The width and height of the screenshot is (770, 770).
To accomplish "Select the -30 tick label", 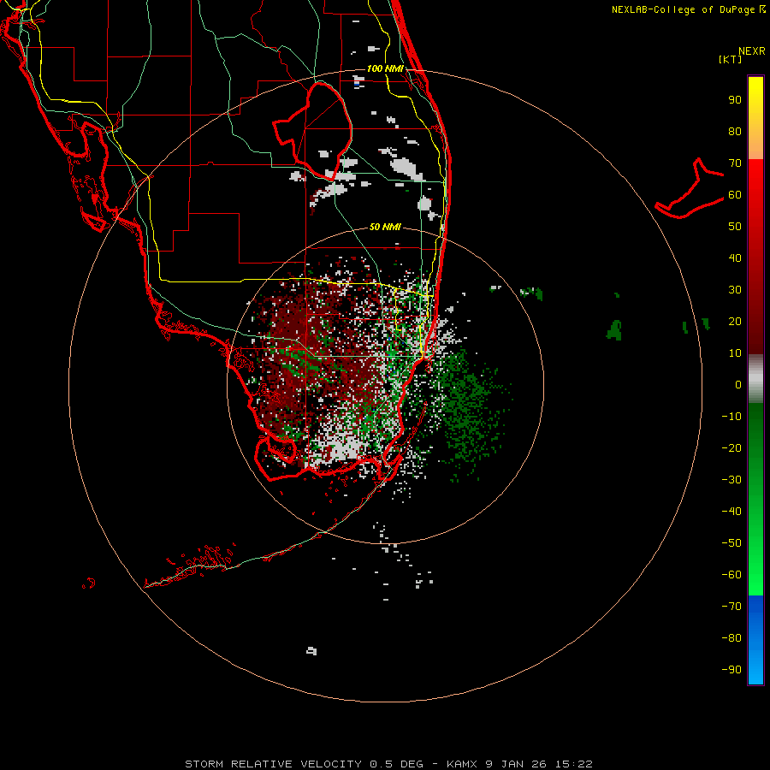I will pos(731,480).
